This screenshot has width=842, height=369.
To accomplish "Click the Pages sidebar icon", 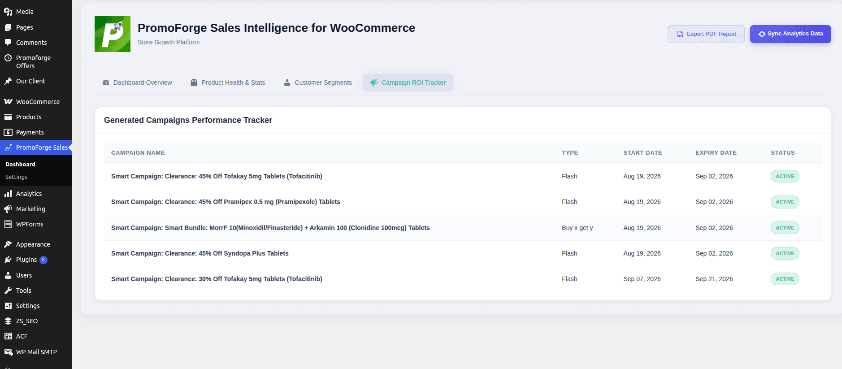I will pyautogui.click(x=8, y=27).
